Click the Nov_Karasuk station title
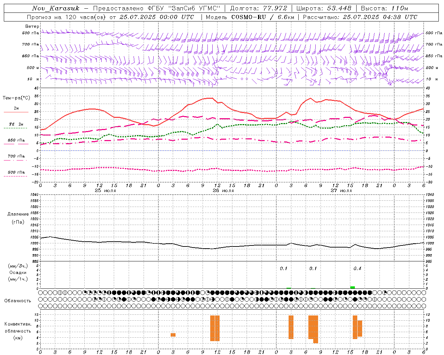The height and width of the screenshot is (355, 444). pyautogui.click(x=55, y=8)
